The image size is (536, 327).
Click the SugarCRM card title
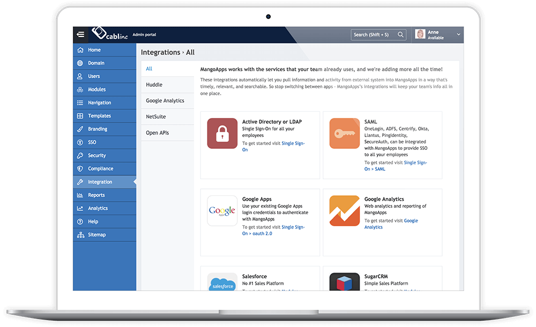click(x=376, y=277)
